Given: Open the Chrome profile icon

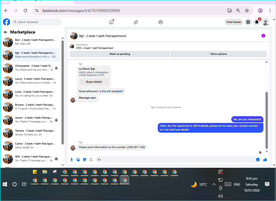Looking at the screenshot, I should tap(260, 11).
